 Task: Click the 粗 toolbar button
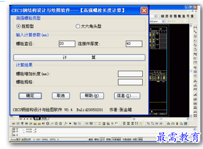click(179, 16)
